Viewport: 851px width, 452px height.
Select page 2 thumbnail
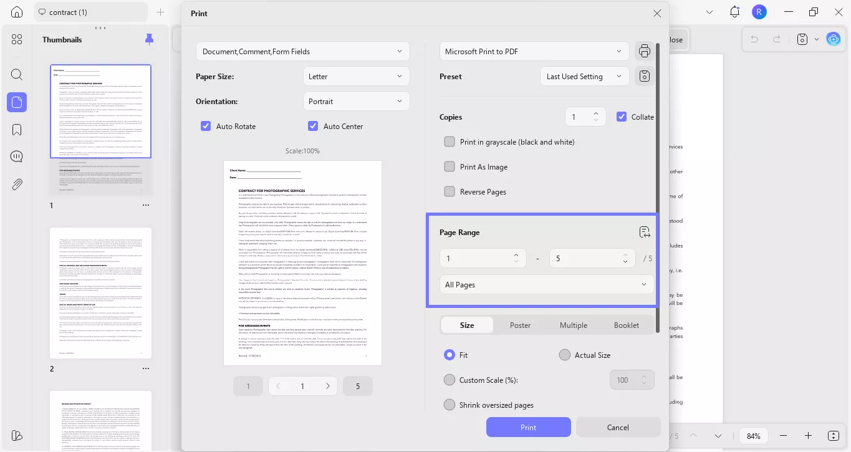click(x=100, y=293)
